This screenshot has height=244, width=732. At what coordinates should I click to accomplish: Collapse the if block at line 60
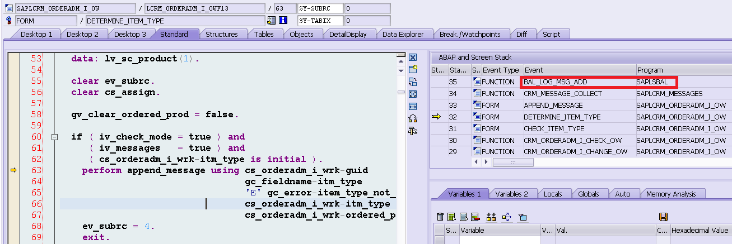(55, 137)
